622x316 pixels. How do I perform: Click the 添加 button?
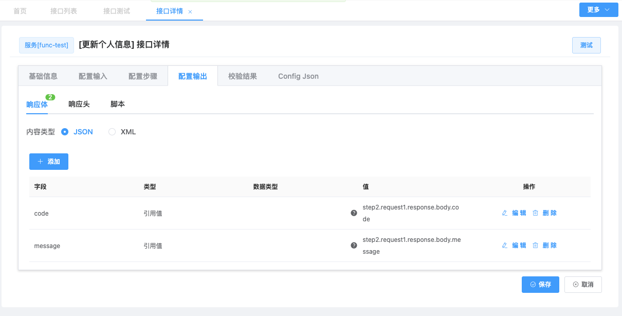pyautogui.click(x=49, y=162)
